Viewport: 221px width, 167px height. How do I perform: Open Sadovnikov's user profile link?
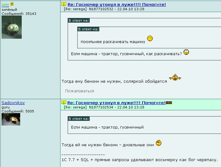13,103
